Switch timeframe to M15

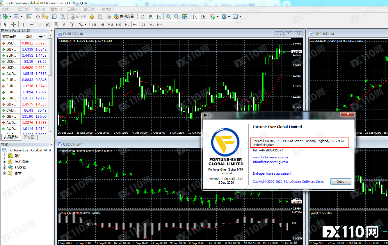(111, 24)
